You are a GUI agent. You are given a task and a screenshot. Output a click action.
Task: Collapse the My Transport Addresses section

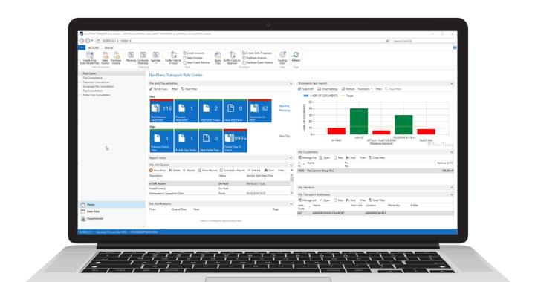point(452,195)
